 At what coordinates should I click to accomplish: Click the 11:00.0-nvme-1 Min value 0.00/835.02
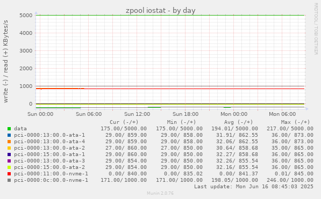(183, 174)
